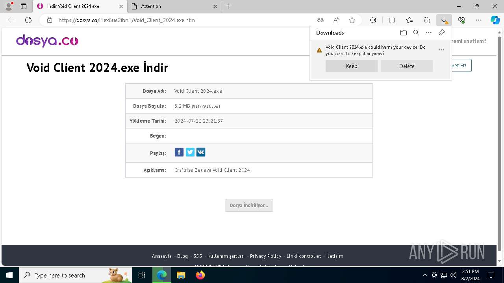The width and height of the screenshot is (504, 283).
Task: Activate Read aloud icon
Action: (x=336, y=20)
